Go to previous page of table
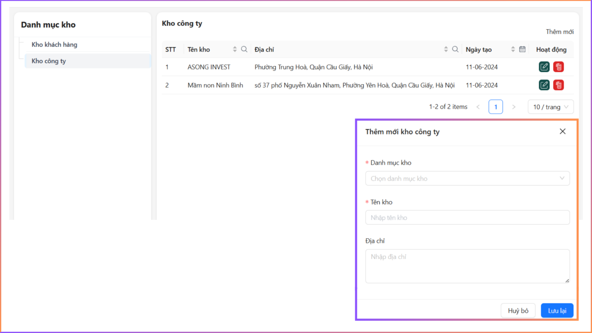Viewport: 592px width, 333px height. pos(478,107)
